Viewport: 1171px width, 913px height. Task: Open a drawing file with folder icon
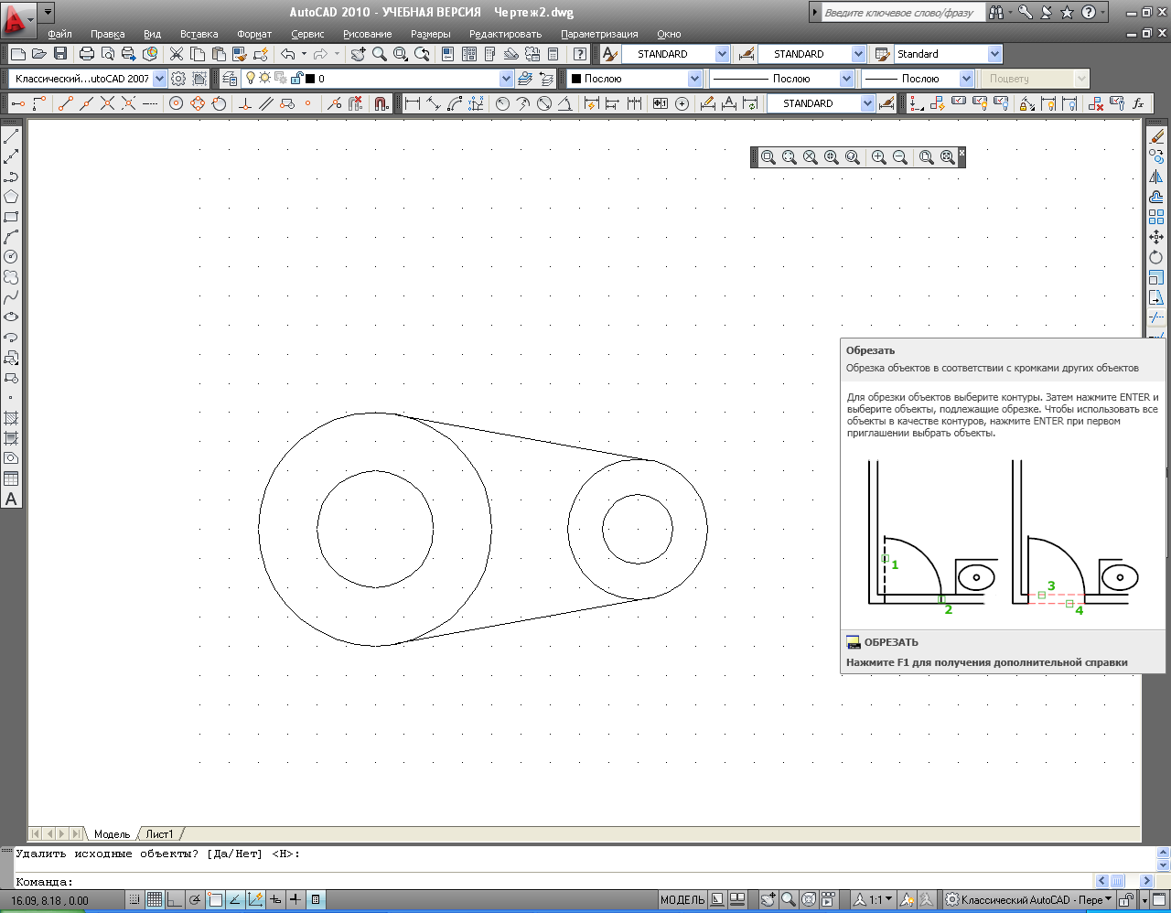[x=38, y=54]
